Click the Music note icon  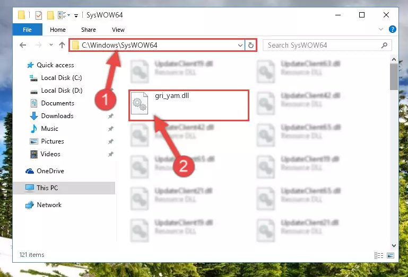point(34,129)
